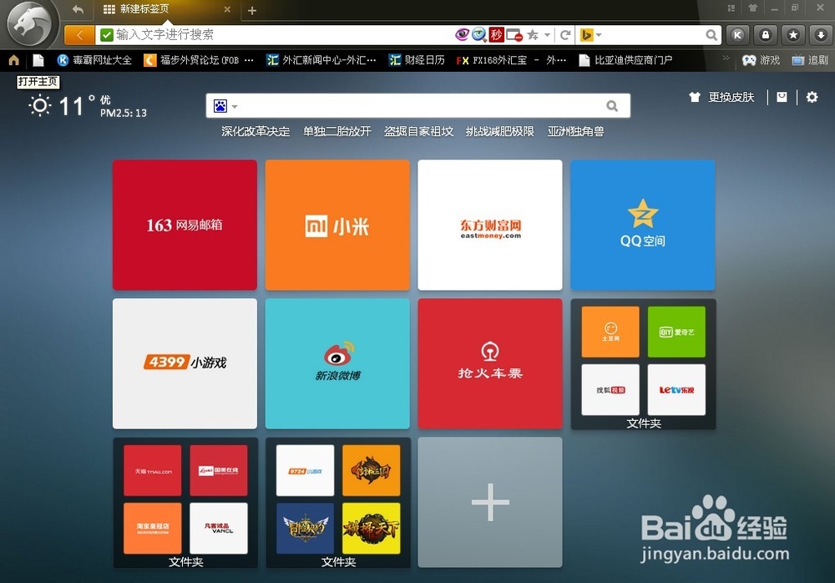
Task: Click the purple eye icon in address bar
Action: [x=462, y=34]
